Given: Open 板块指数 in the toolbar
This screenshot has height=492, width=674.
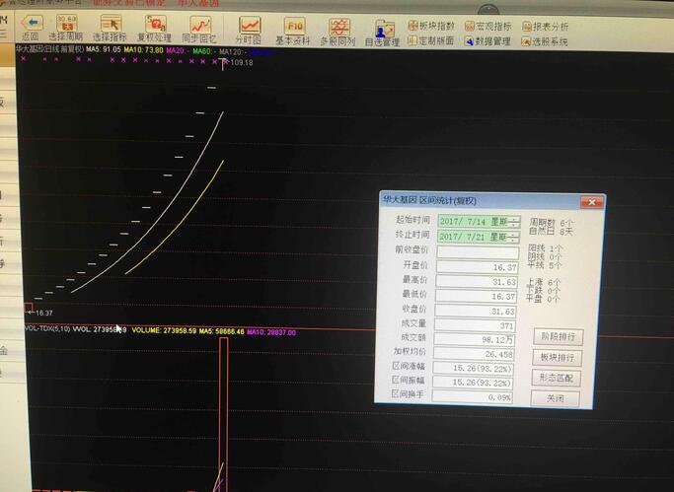Looking at the screenshot, I should click(431, 26).
